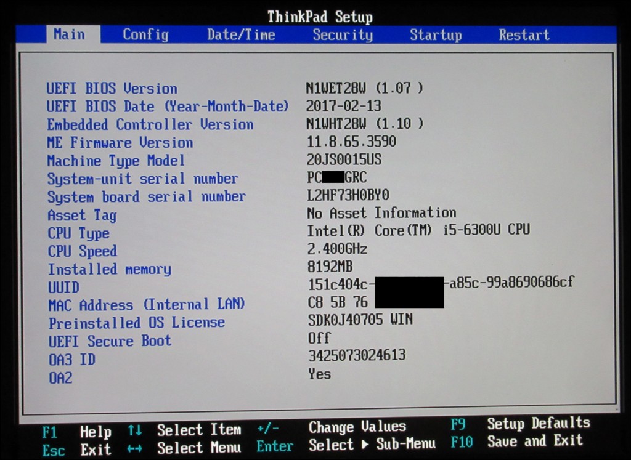
Task: Select the 'Intel(R) Core(TM) i5-6300U CPU' value
Action: coord(418,230)
